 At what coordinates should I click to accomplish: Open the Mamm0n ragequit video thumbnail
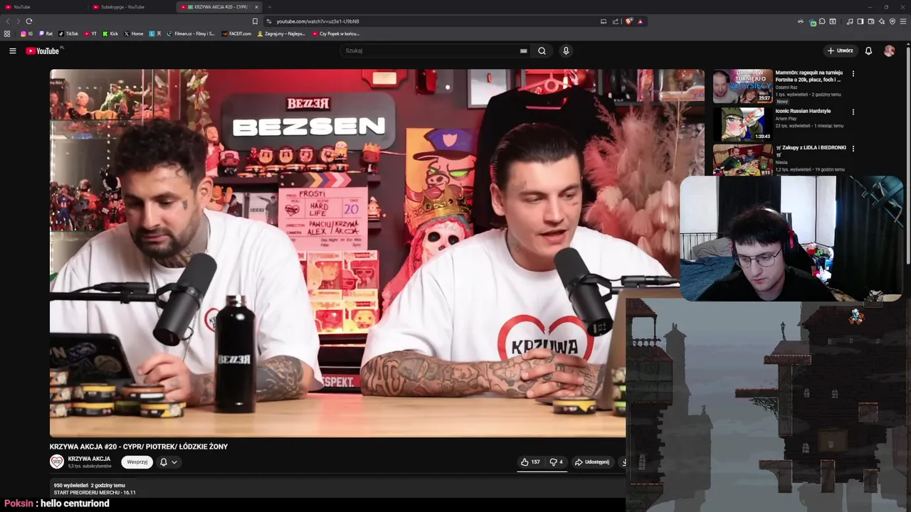[x=742, y=86]
